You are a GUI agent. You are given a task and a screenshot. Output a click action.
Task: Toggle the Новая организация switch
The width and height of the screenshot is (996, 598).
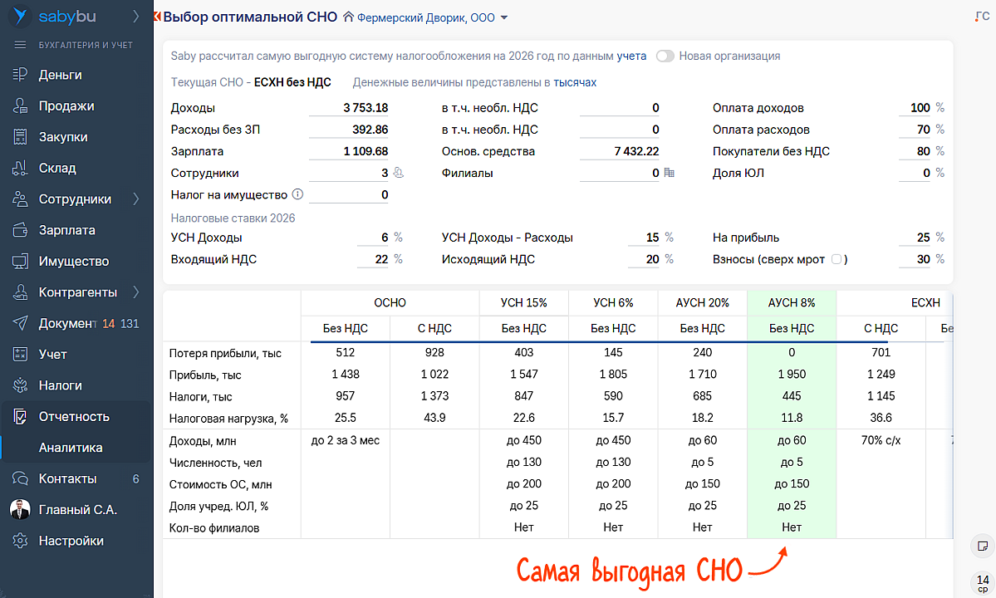(665, 56)
